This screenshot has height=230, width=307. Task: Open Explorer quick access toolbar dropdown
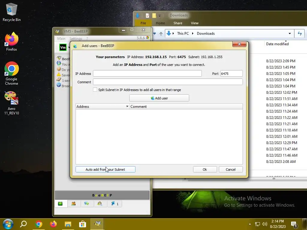point(159,16)
